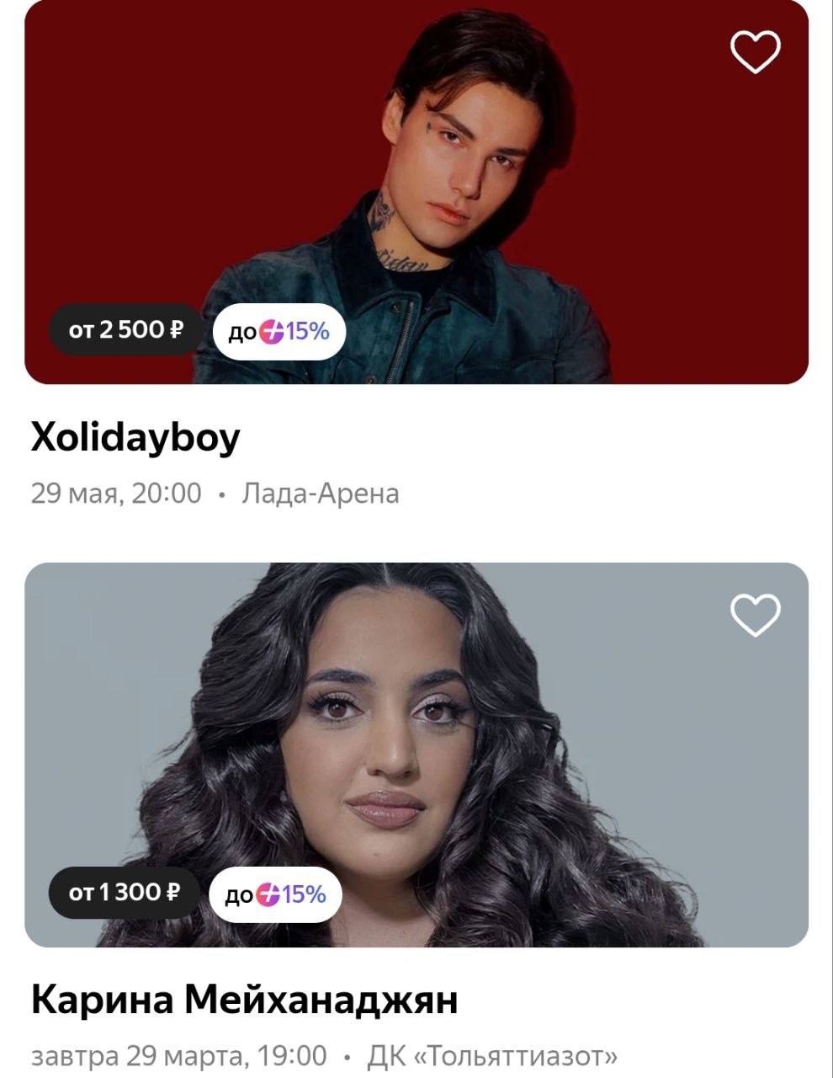Screen dimensions: 833x1078
Task: Tap the '29 мая, 20:00' date text
Action: [116, 494]
